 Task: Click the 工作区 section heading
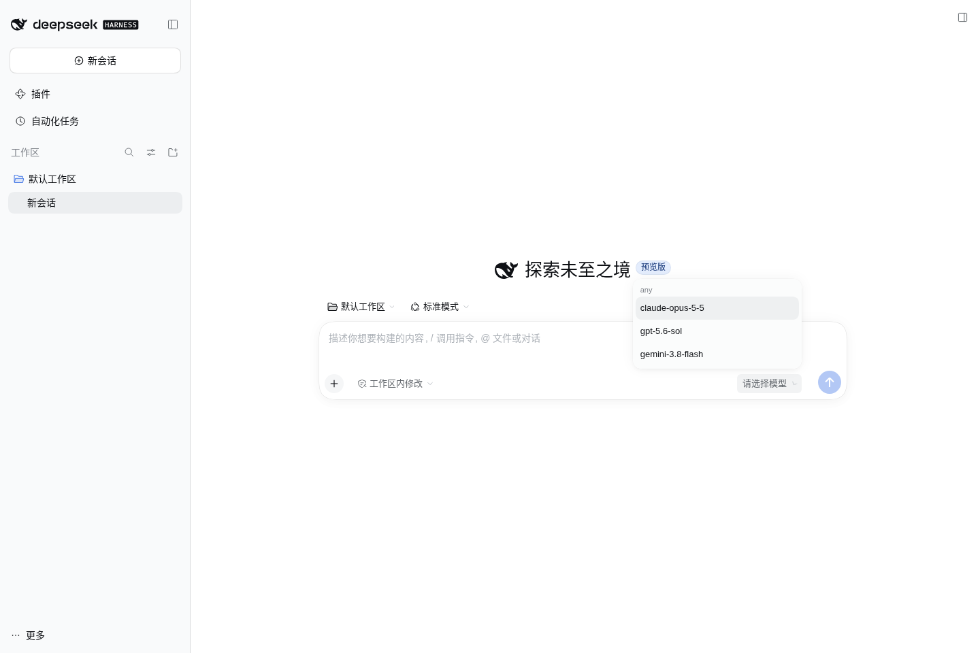(x=25, y=152)
